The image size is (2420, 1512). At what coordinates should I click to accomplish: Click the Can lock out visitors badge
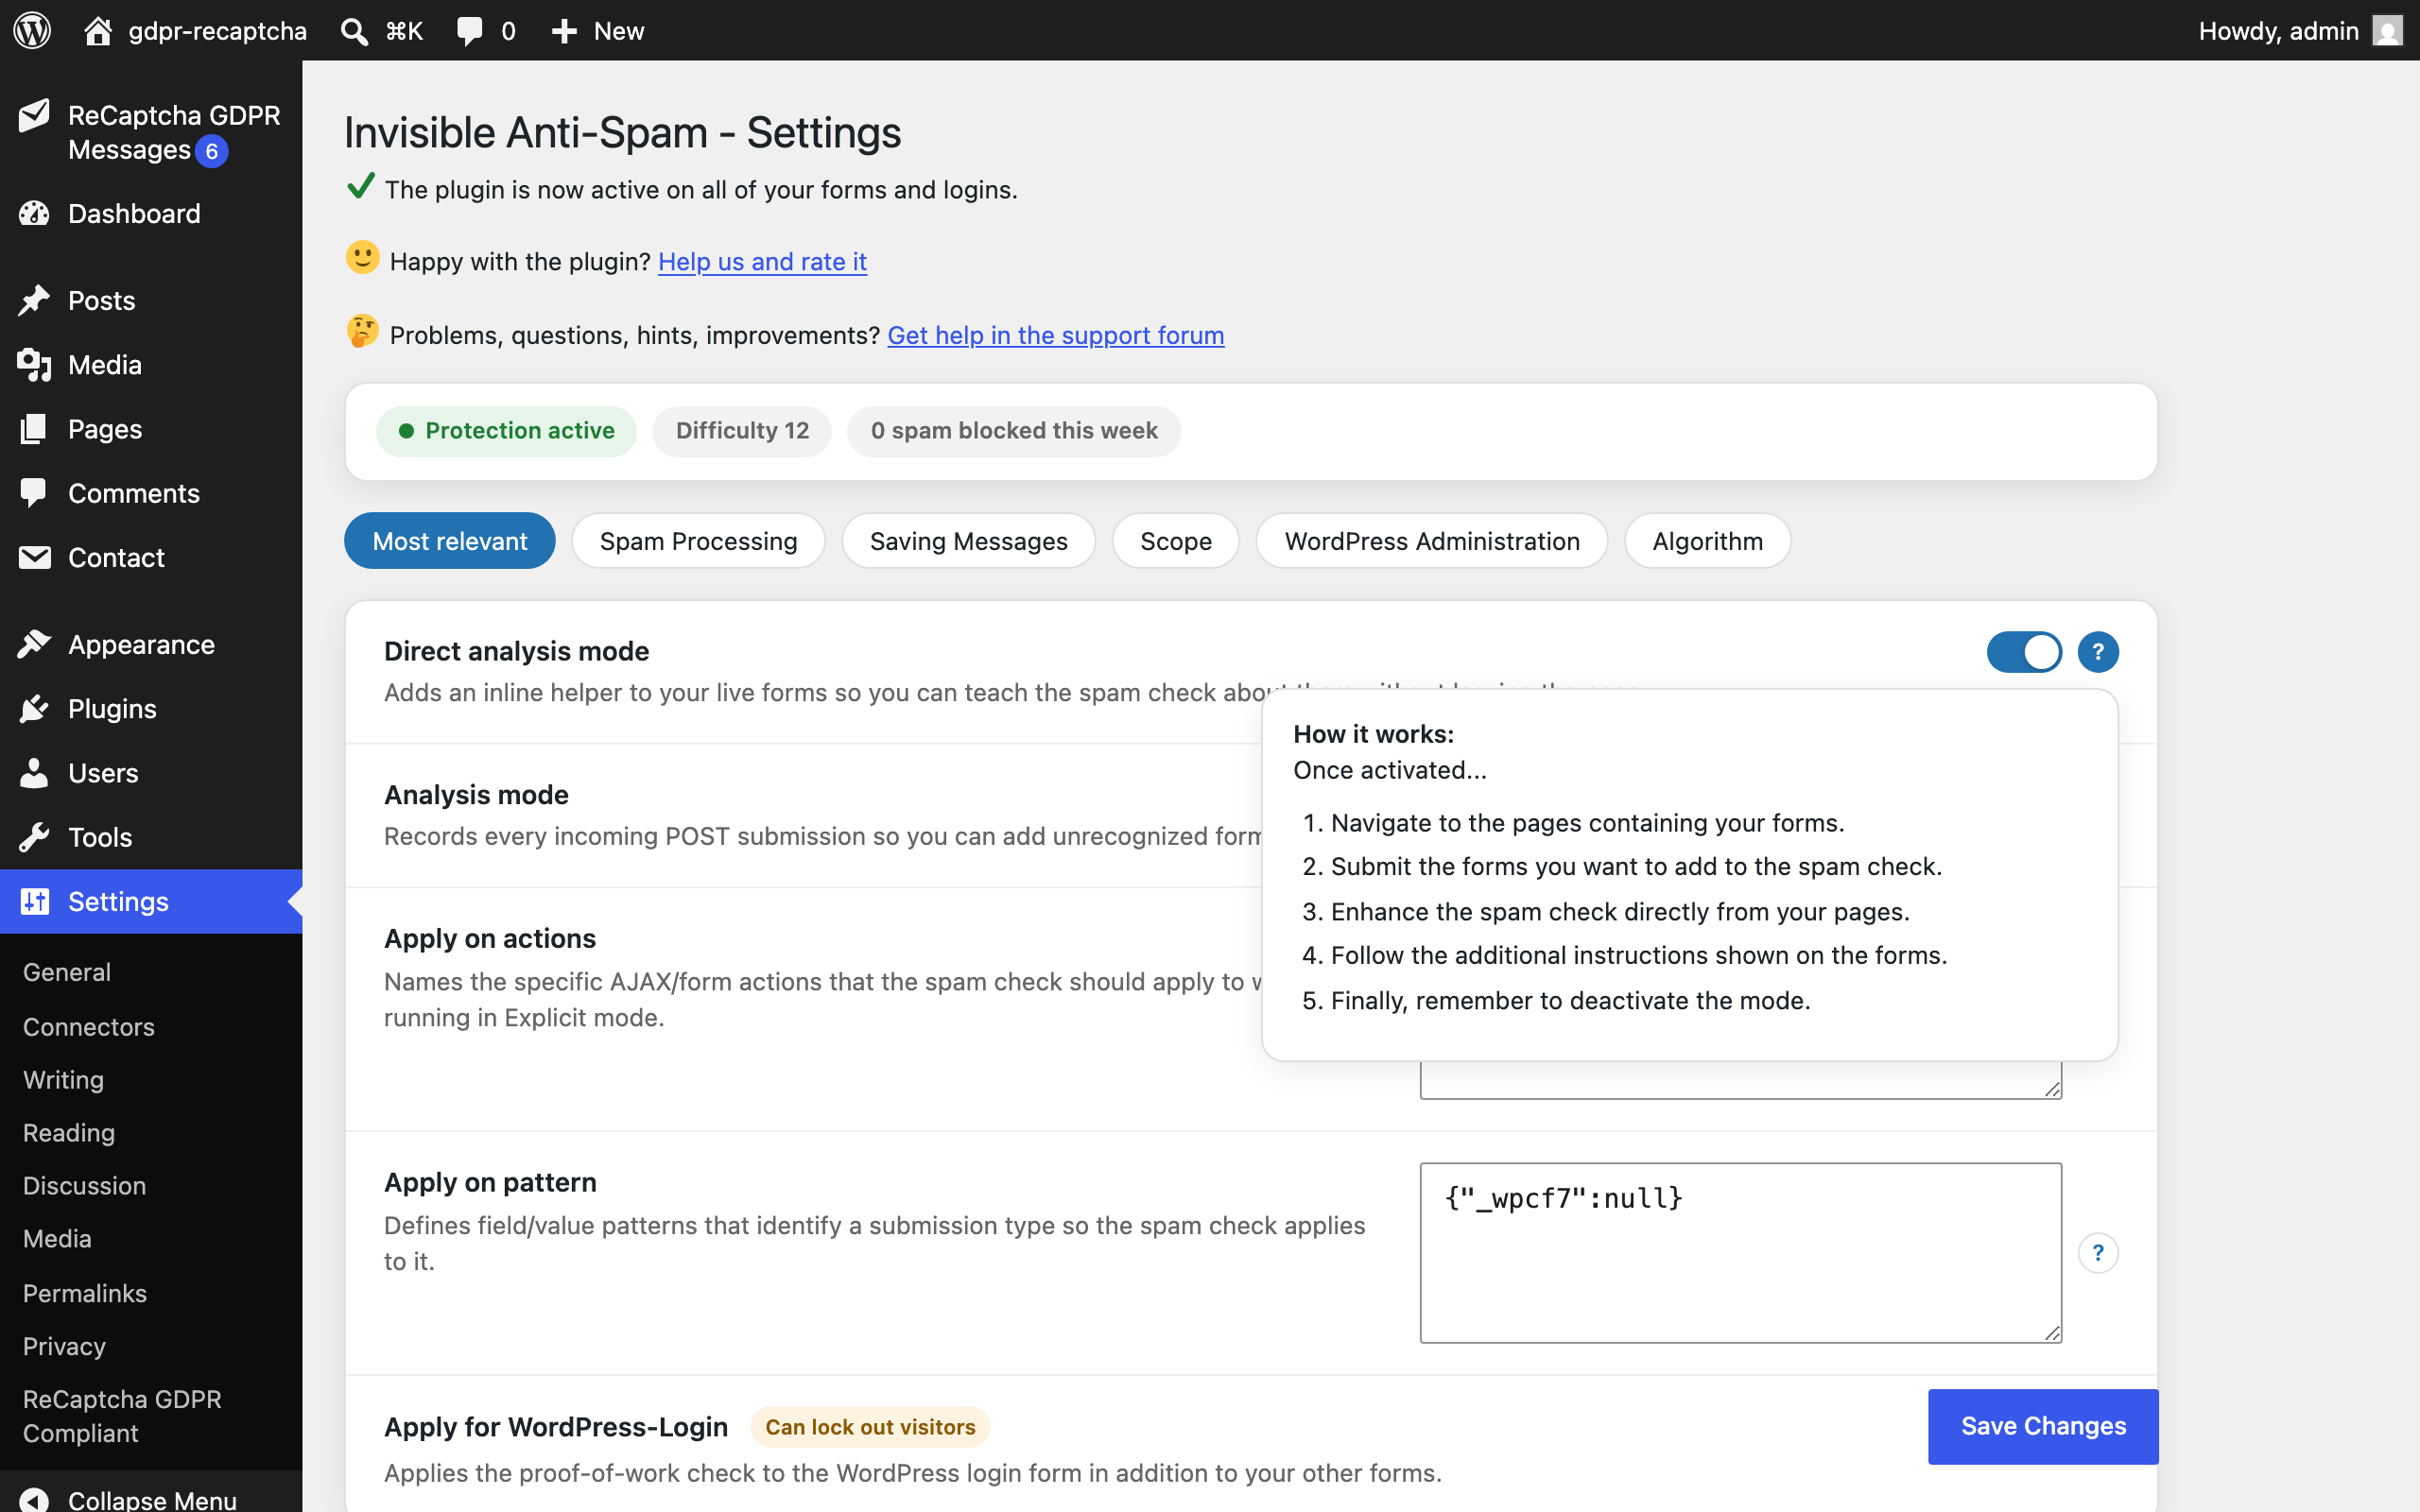(870, 1427)
